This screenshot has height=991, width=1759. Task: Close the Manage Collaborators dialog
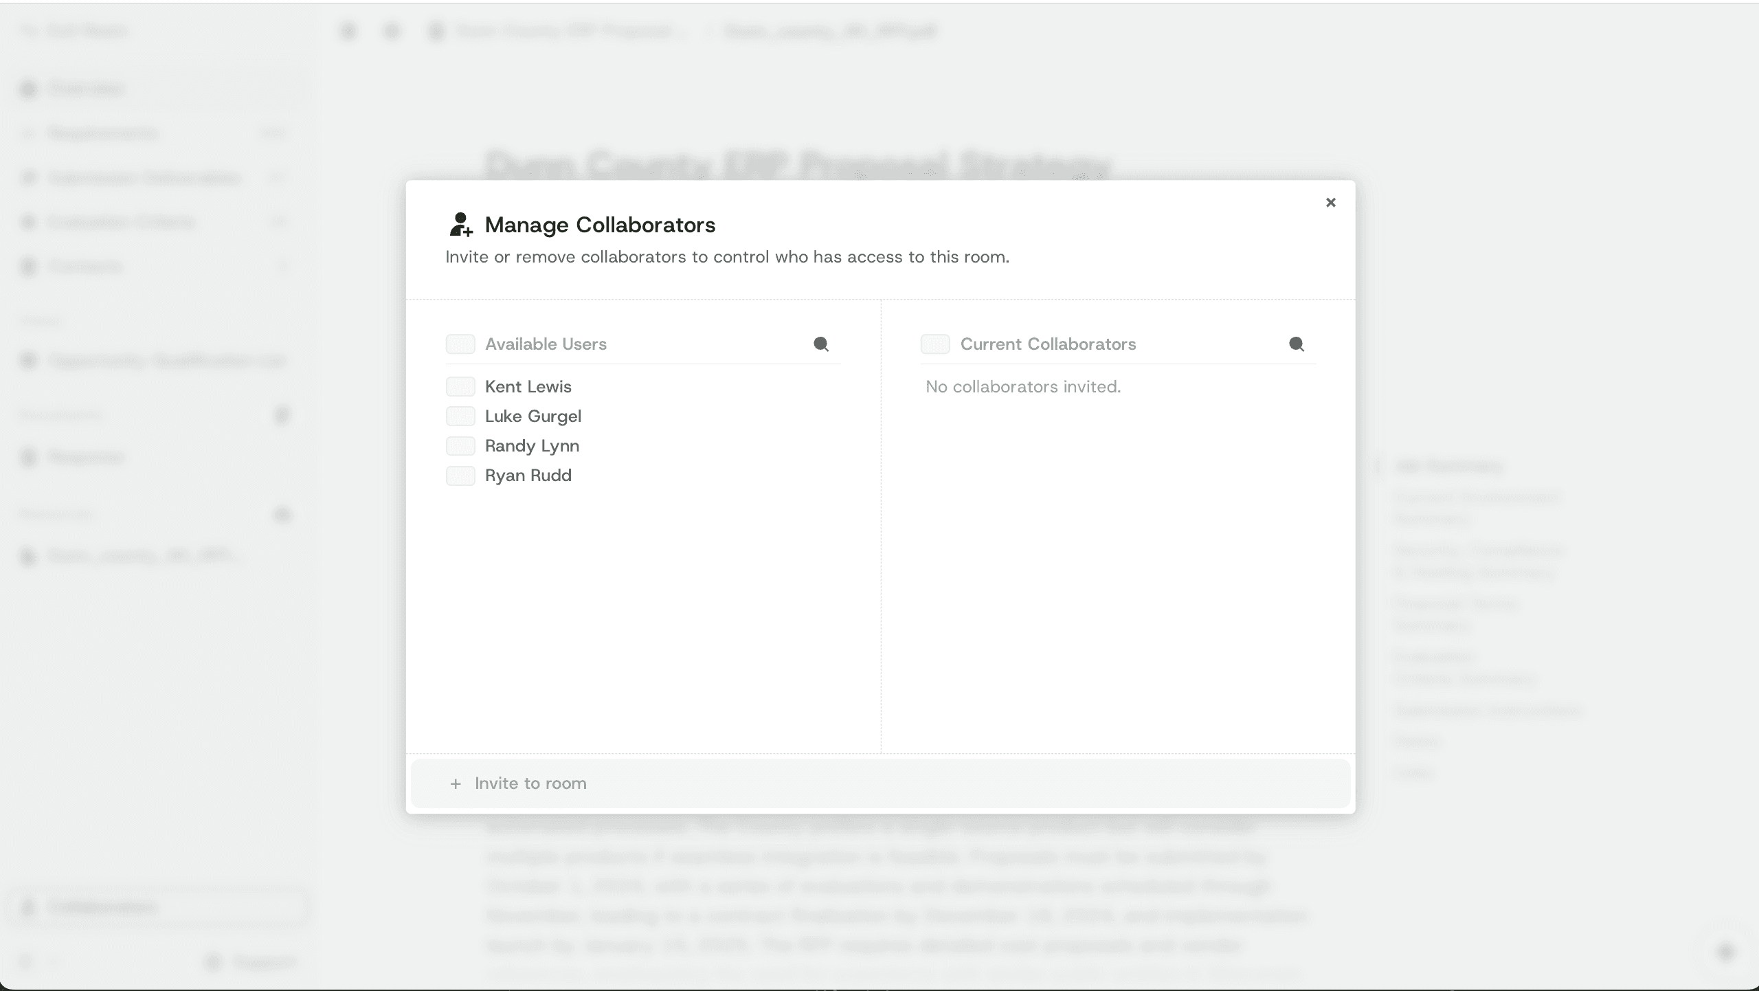click(1330, 202)
